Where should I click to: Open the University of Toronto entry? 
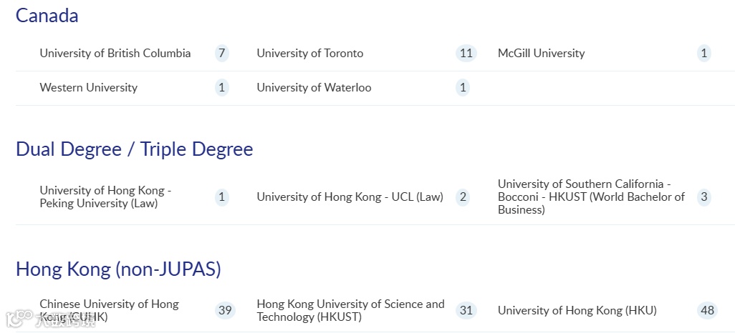tap(309, 54)
